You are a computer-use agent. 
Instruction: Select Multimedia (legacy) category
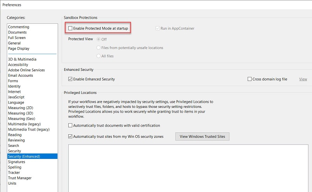[24, 124]
